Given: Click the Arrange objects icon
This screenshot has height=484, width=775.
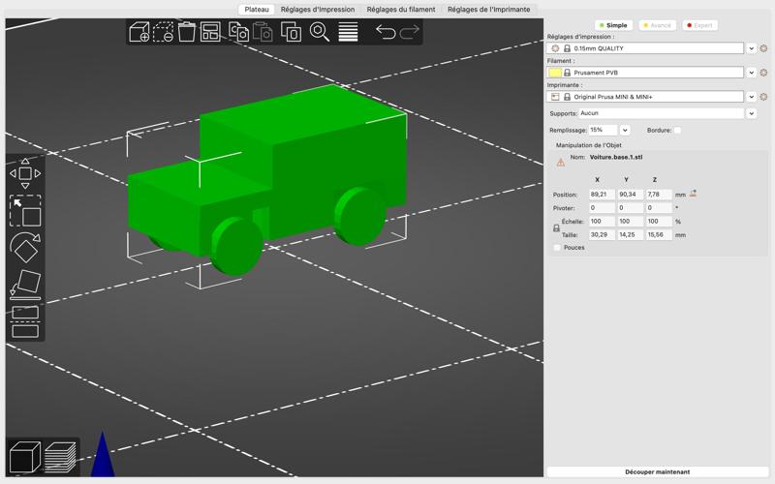Looking at the screenshot, I should [210, 32].
